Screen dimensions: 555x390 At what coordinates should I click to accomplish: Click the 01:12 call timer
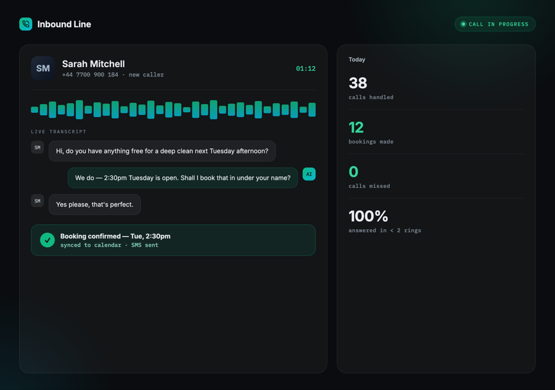click(x=306, y=68)
